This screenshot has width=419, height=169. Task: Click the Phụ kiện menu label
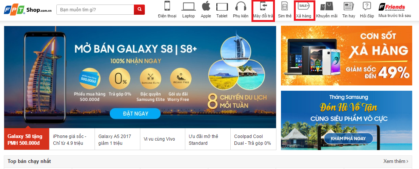(241, 16)
